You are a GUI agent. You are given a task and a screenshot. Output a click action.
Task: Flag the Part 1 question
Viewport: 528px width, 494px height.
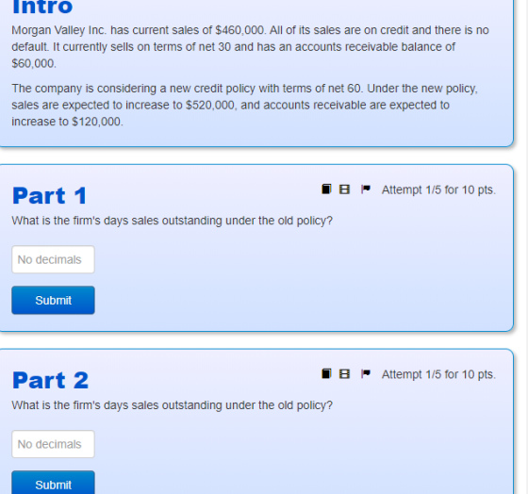(x=366, y=189)
